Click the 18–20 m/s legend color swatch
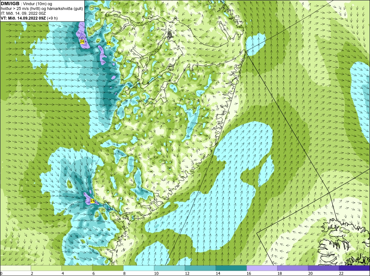The image size is (370, 276). point(293,268)
